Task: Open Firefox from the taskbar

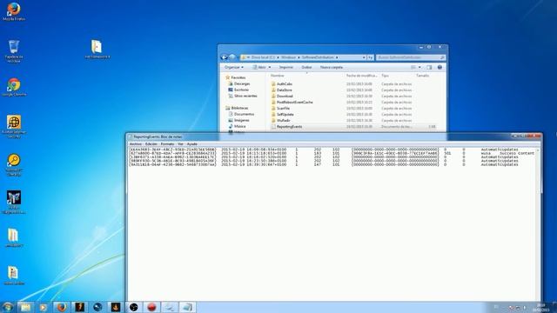Action: pyautogui.click(x=62, y=307)
